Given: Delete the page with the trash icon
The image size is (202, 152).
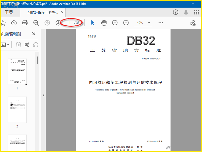Looking at the screenshot, I should click(x=18, y=45).
